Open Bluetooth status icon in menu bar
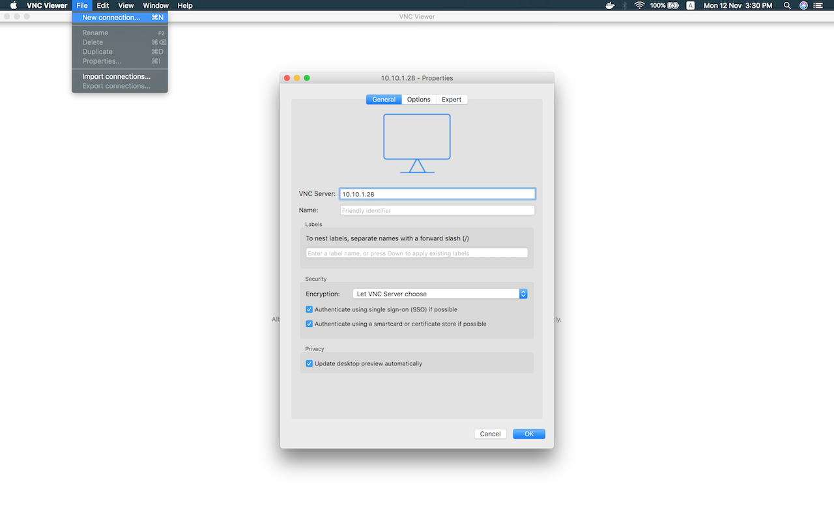834x521 pixels. [625, 5]
